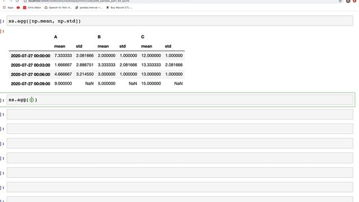Click the value 5.000000 in table
Screen dimensions: 359x202
click(107, 84)
